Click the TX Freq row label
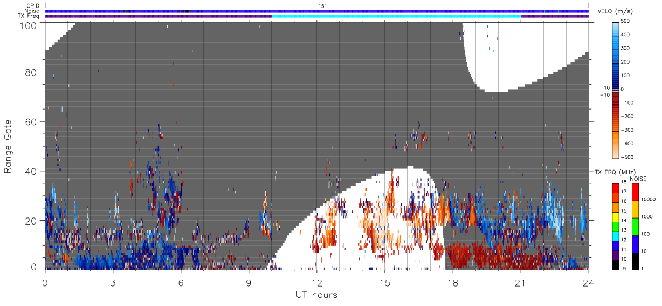 tap(29, 16)
